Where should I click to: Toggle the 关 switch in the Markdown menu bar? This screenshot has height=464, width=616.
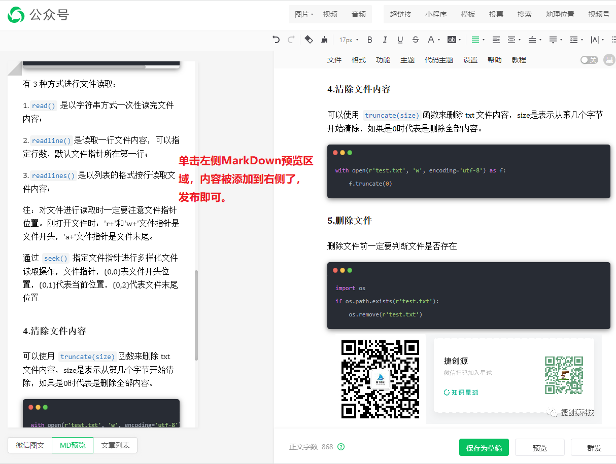pos(589,60)
